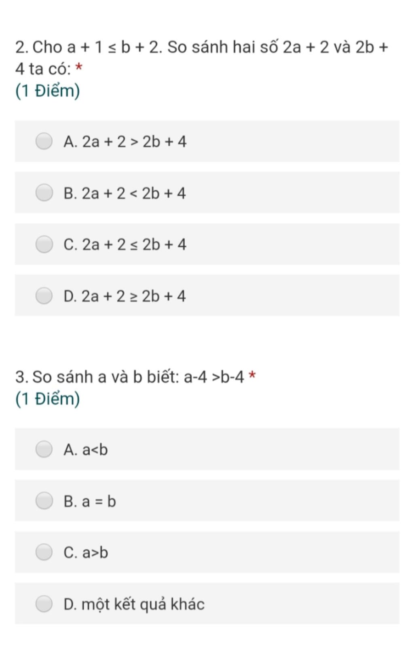Select radio button for A. 2a + 2 > 2b + 4

click(44, 141)
